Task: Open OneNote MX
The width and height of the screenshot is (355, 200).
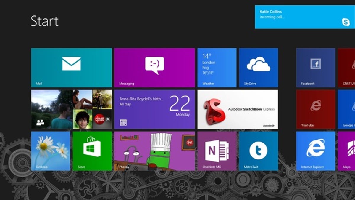Action: (x=217, y=151)
